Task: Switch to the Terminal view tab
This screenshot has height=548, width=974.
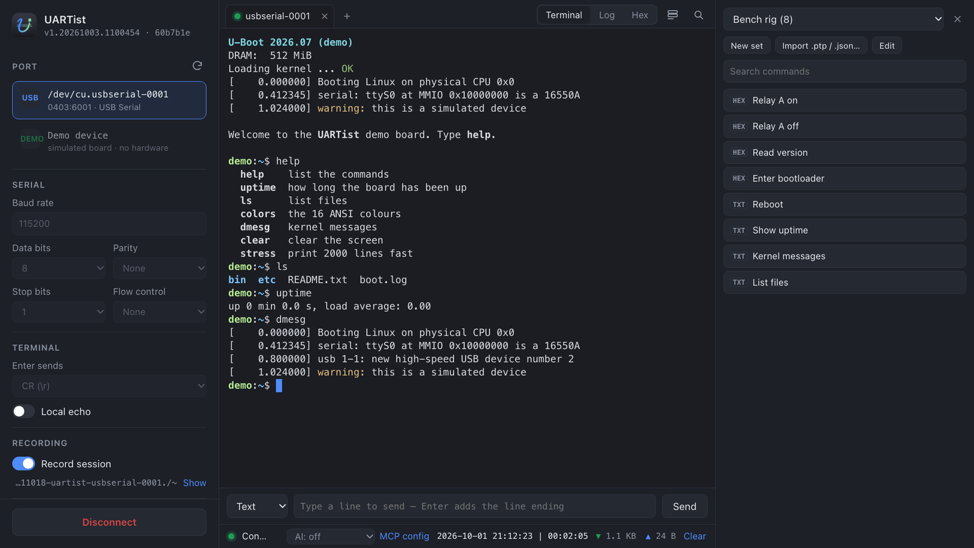Action: pos(564,15)
